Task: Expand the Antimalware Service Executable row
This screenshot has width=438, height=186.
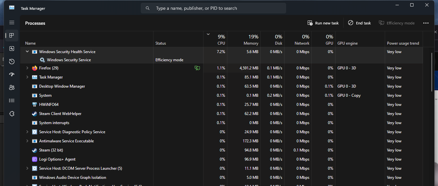Action: [27, 141]
